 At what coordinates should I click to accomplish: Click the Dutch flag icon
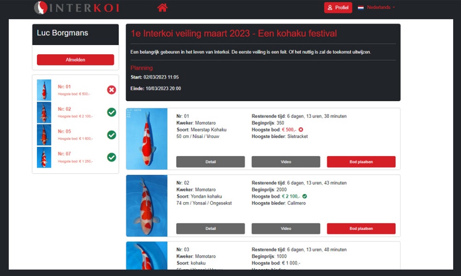tap(361, 8)
